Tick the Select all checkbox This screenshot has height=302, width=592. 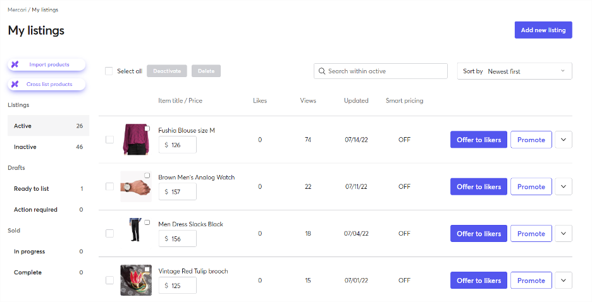109,71
